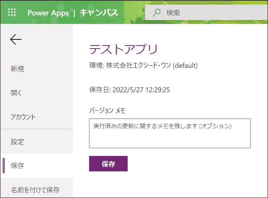The height and width of the screenshot is (198, 268).
Task: Click the 環境: 株式会社エクシード・ワン (default) text
Action: 143,66
